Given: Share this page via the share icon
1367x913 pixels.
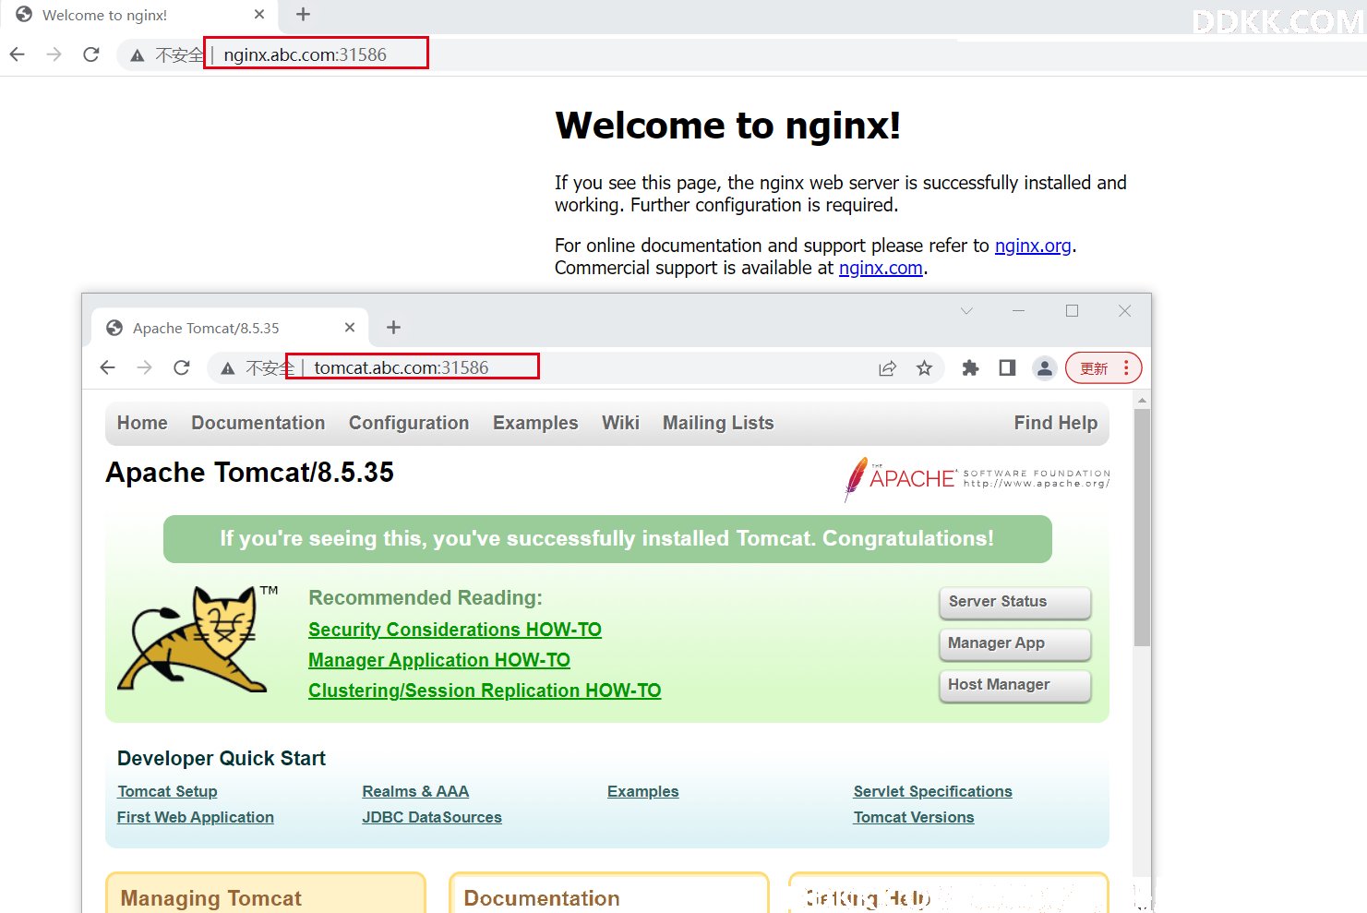Looking at the screenshot, I should [887, 368].
